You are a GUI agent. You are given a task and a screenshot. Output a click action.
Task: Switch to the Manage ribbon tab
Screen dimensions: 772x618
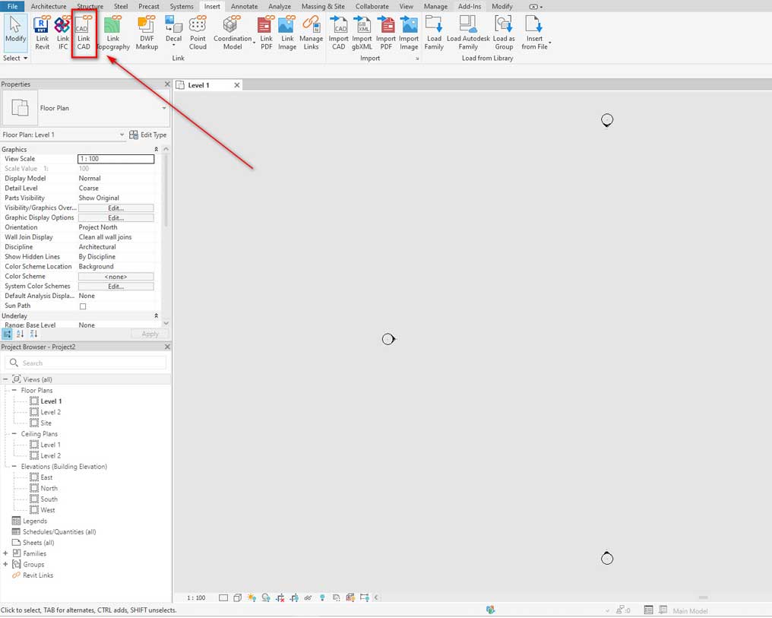tap(435, 6)
